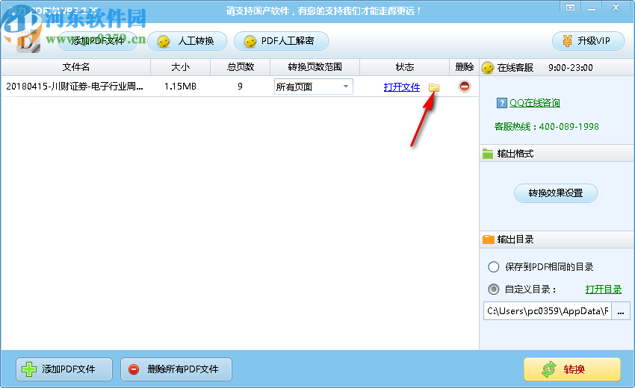This screenshot has width=635, height=388.
Task: Click the 1.15MB size cell
Action: (180, 87)
